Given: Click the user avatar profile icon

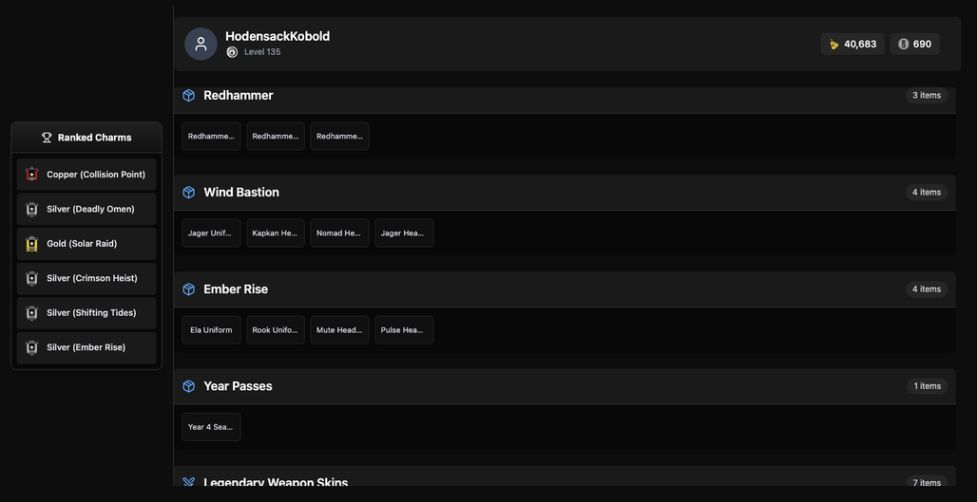Looking at the screenshot, I should pyautogui.click(x=201, y=45).
